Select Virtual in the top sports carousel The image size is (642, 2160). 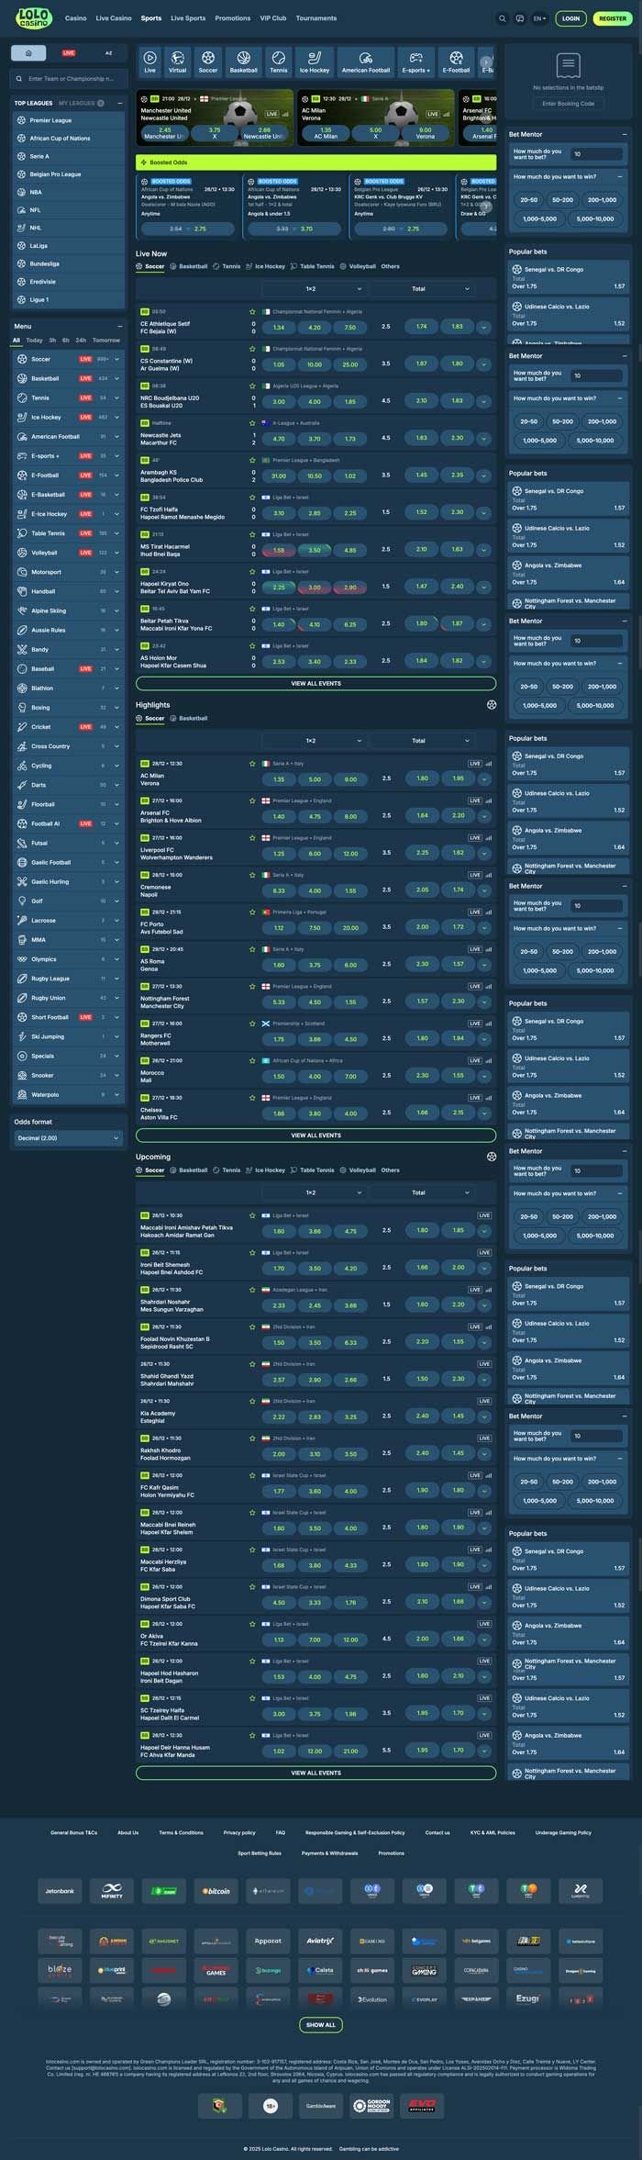(x=178, y=62)
